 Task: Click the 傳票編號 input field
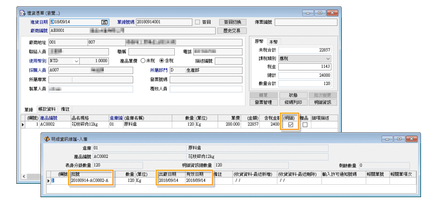pos(306,22)
